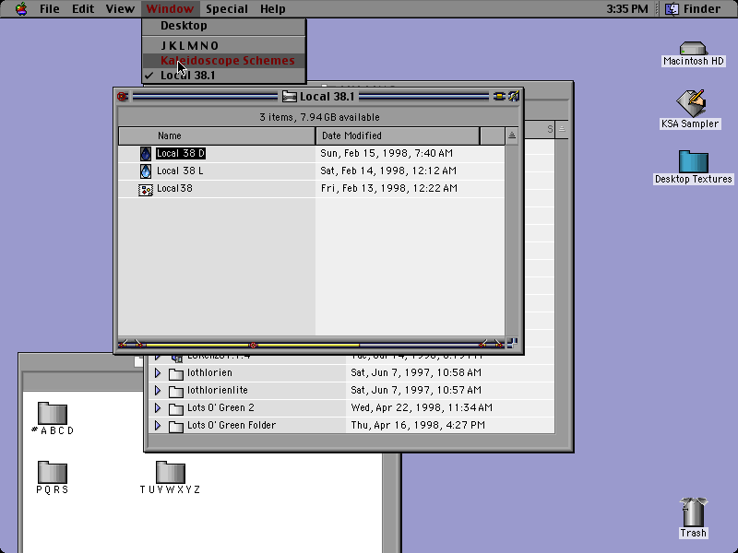The height and width of the screenshot is (553, 738).
Task: Click the 3 items, 7.94 GB available header
Action: coord(319,117)
